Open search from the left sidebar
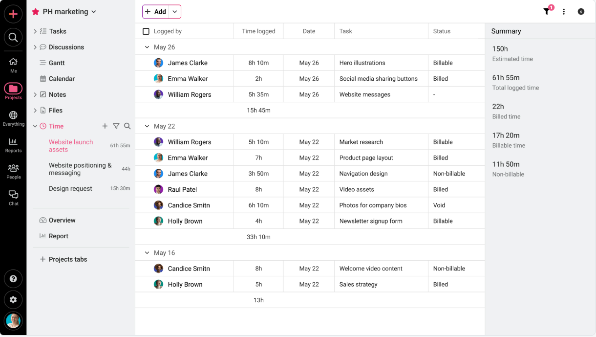The width and height of the screenshot is (596, 337). pos(13,37)
